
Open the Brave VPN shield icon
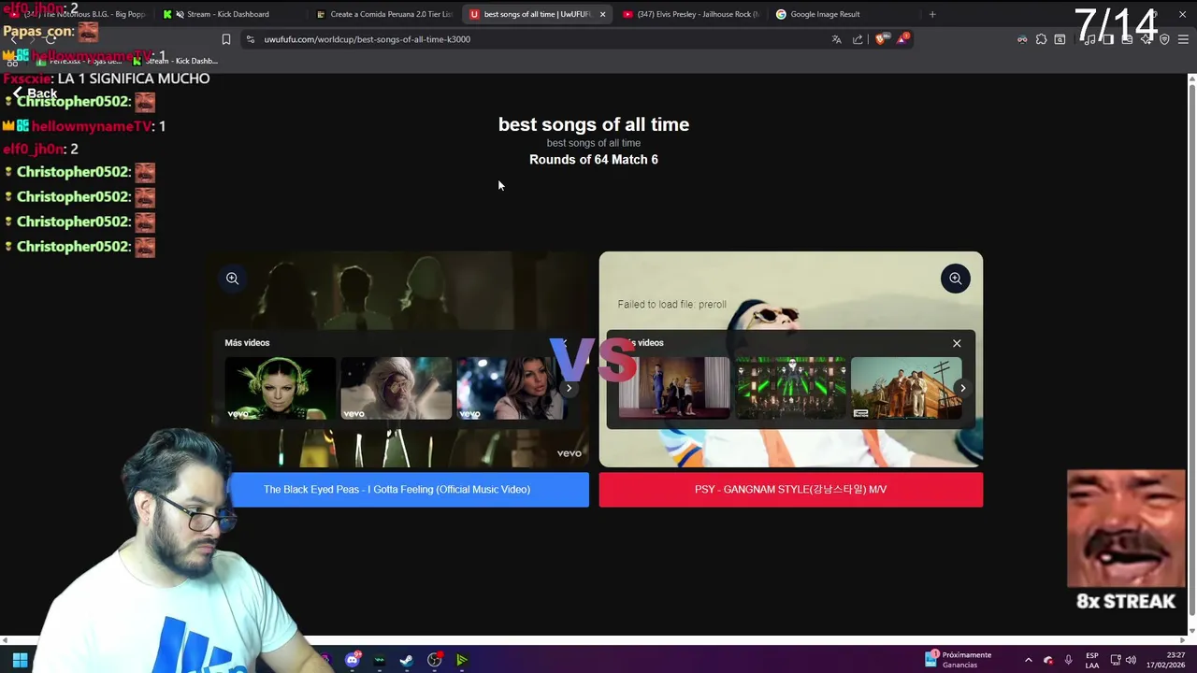point(1164,39)
